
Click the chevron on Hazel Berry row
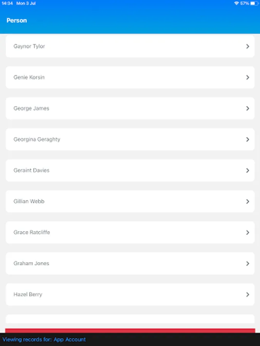[248, 294]
